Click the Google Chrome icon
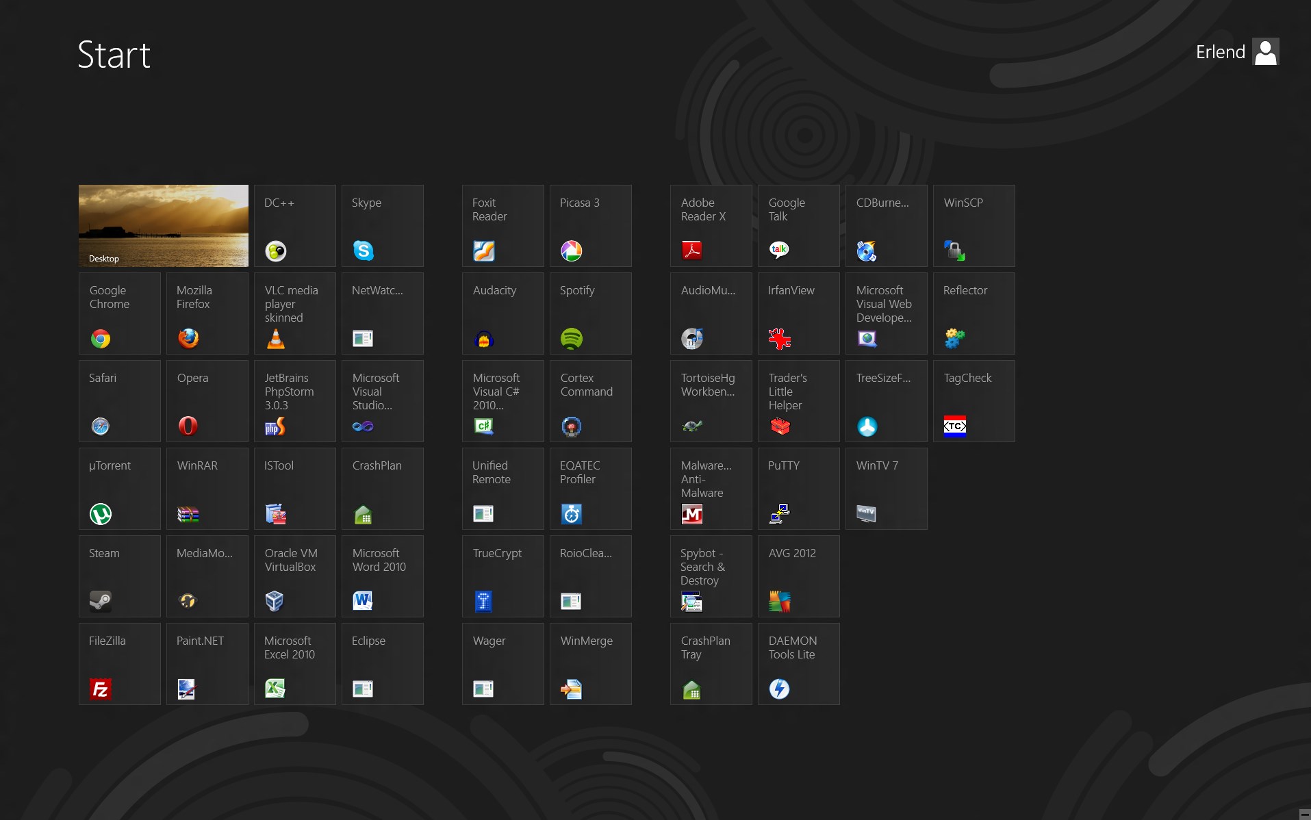Screen dimensions: 1311x820 [x=101, y=339]
